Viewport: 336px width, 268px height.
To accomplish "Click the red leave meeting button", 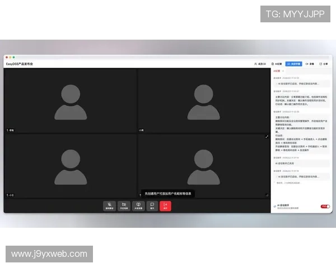I will click(165, 205).
